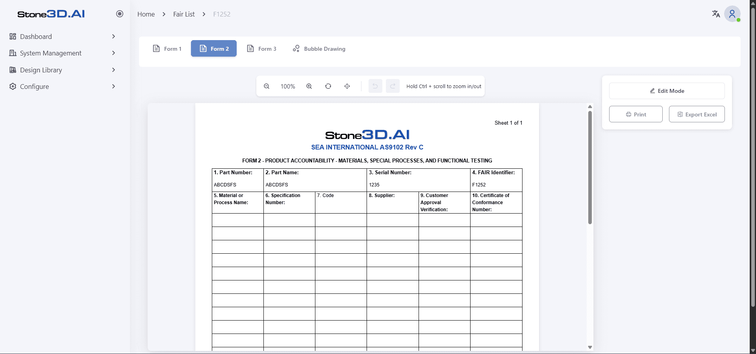
Task: Click the Bubble Drawing circles icon
Action: click(296, 48)
